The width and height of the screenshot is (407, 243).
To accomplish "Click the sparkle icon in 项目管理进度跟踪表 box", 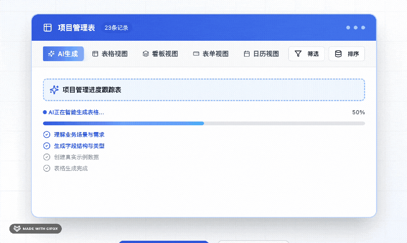I will [55, 90].
